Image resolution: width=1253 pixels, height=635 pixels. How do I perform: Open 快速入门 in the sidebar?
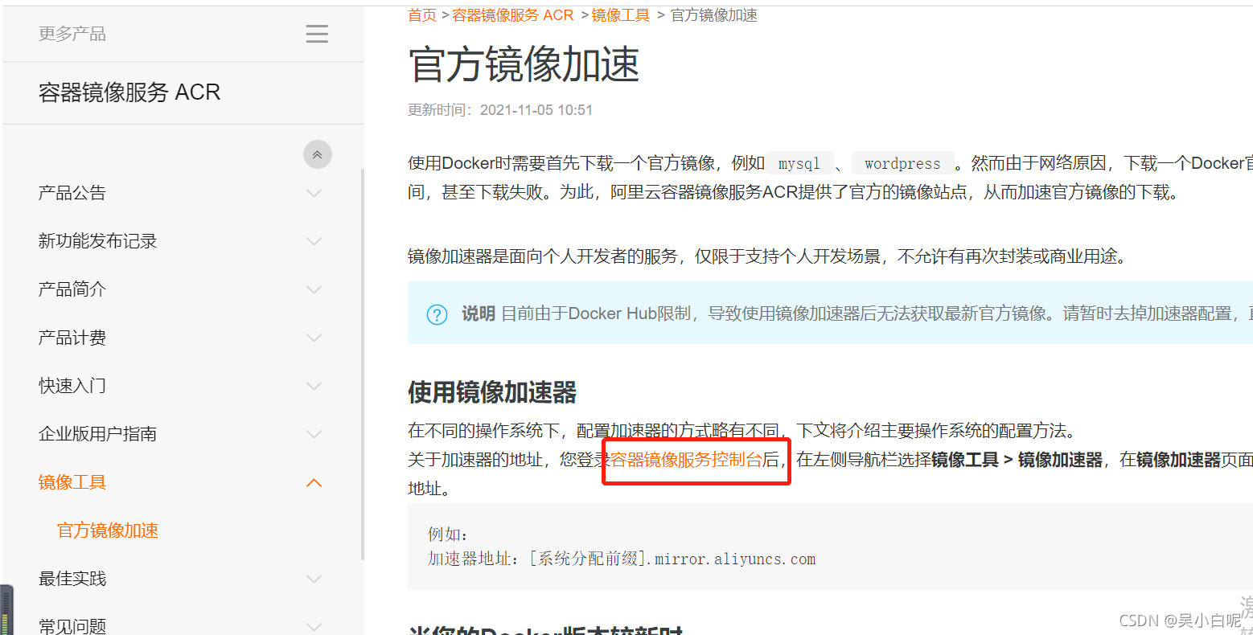coord(72,386)
